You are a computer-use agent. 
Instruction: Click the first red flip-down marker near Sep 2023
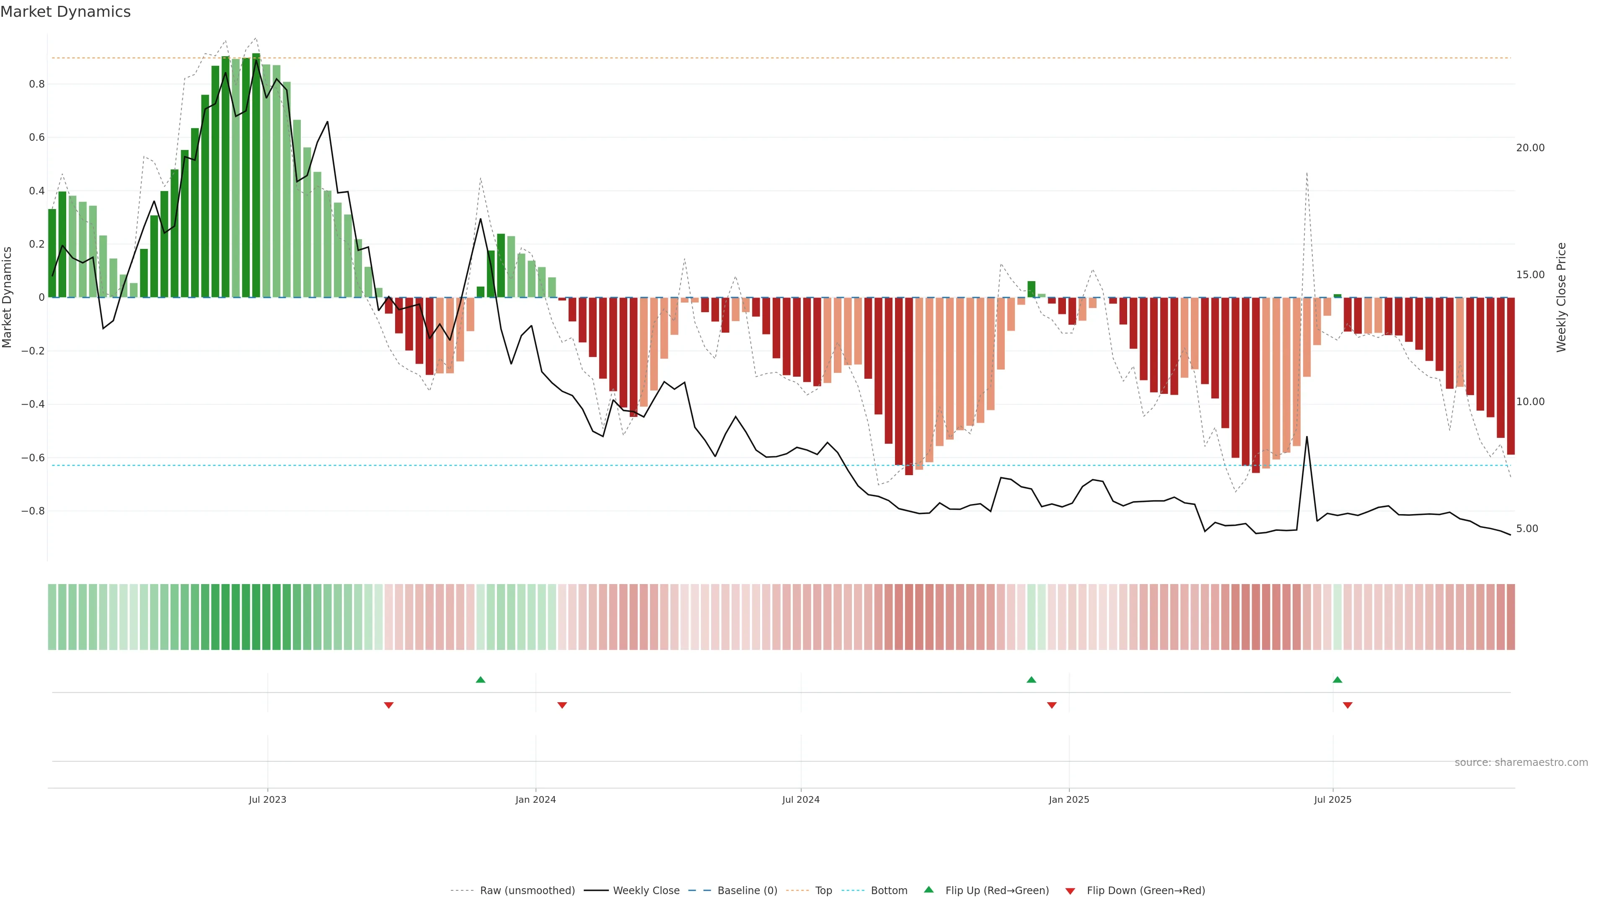coord(388,705)
